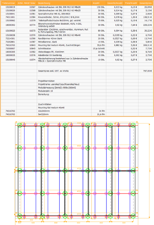
Task: Click the Modulanzahl: 10 line
Action: (45, 91)
